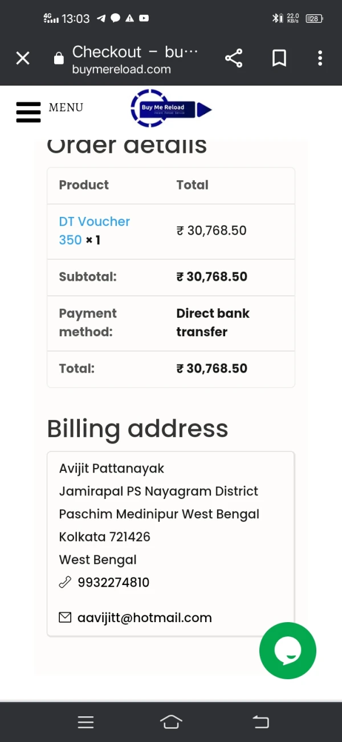
Task: Open the green live chat bubble
Action: pyautogui.click(x=287, y=651)
